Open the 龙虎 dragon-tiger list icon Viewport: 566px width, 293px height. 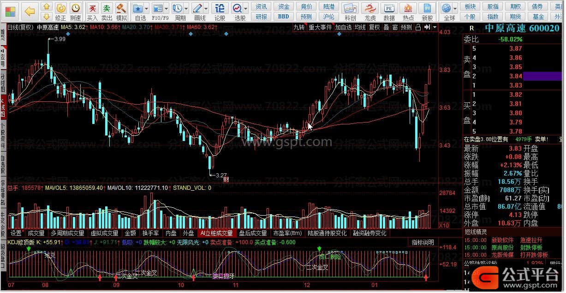(370, 8)
